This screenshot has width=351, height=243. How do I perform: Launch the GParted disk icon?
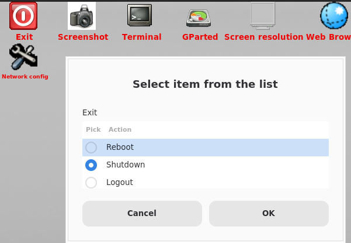tap(200, 18)
